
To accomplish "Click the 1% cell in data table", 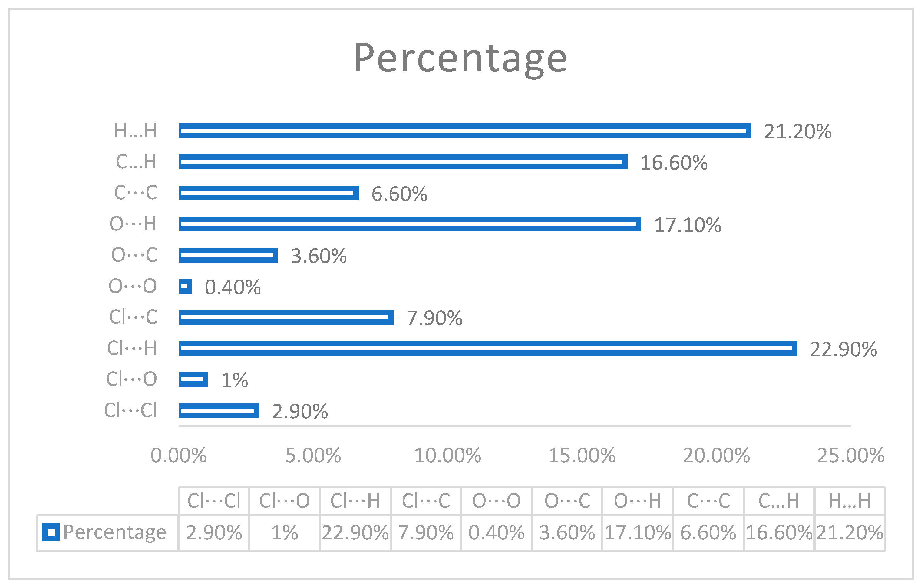I will [284, 533].
